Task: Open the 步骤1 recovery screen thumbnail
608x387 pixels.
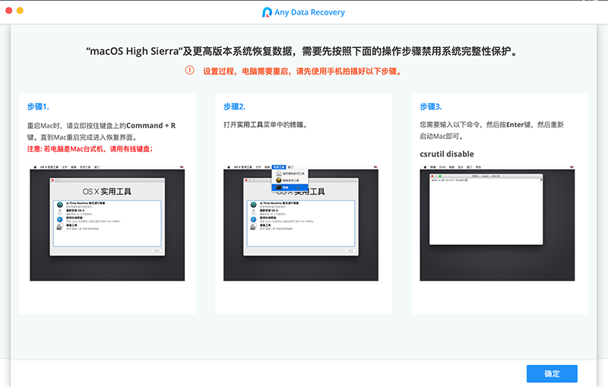Action: tap(107, 223)
